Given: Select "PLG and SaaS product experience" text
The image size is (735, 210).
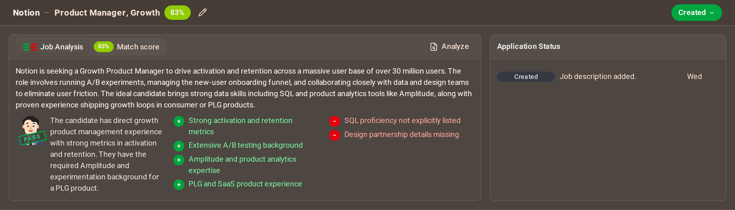Looking at the screenshot, I should pyautogui.click(x=245, y=184).
